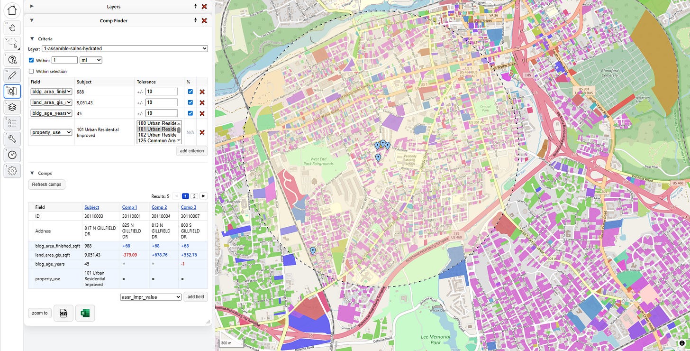The width and height of the screenshot is (690, 351).
Task: Open the layers stack tool
Action: point(12,107)
